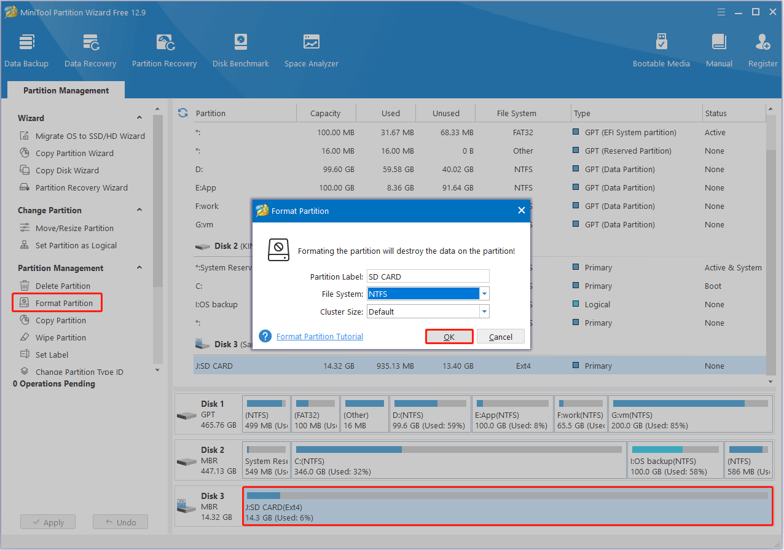
Task: Switch to the Partition Management tab
Action: tap(66, 90)
